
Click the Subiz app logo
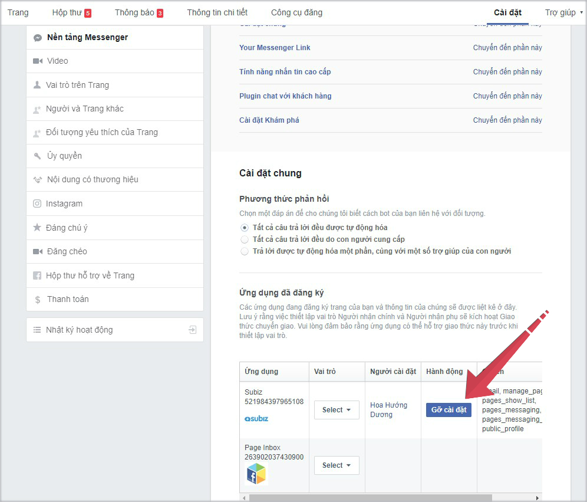258,419
